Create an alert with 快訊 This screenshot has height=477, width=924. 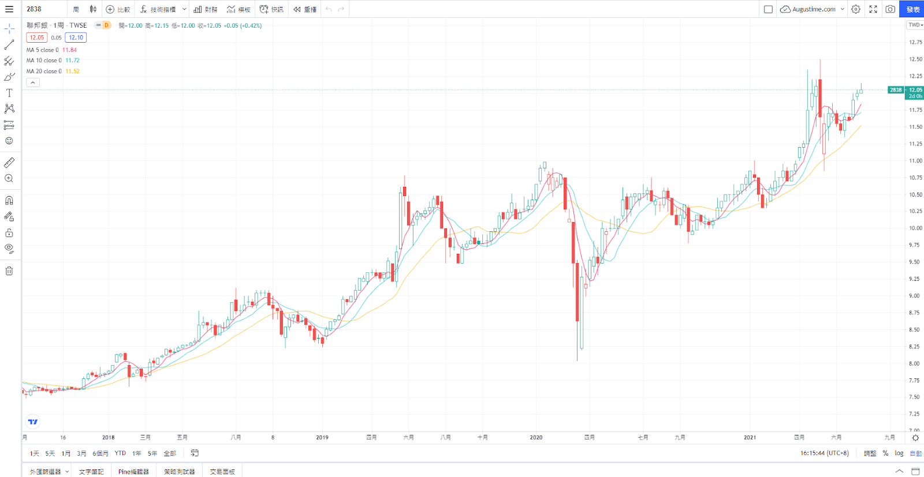271,9
